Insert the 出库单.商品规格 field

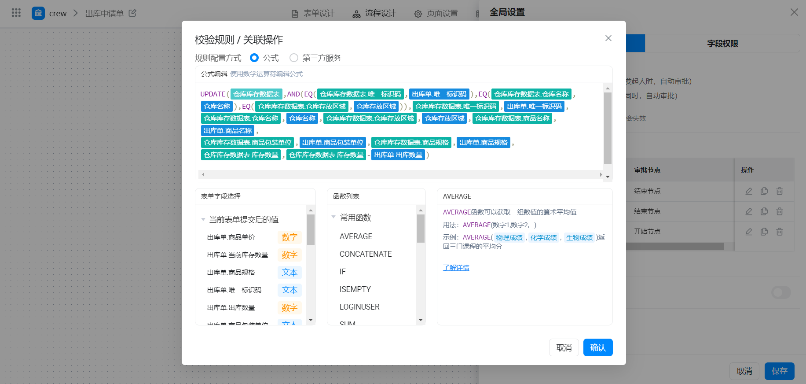231,273
